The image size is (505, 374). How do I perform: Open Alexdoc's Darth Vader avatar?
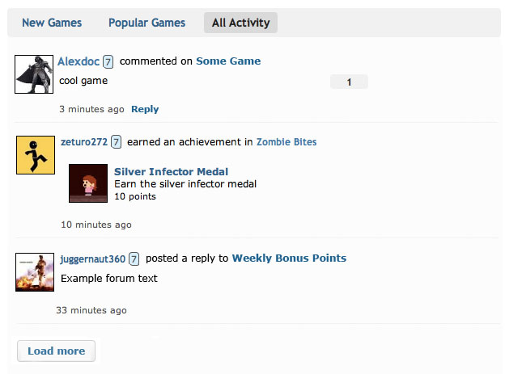tap(34, 74)
